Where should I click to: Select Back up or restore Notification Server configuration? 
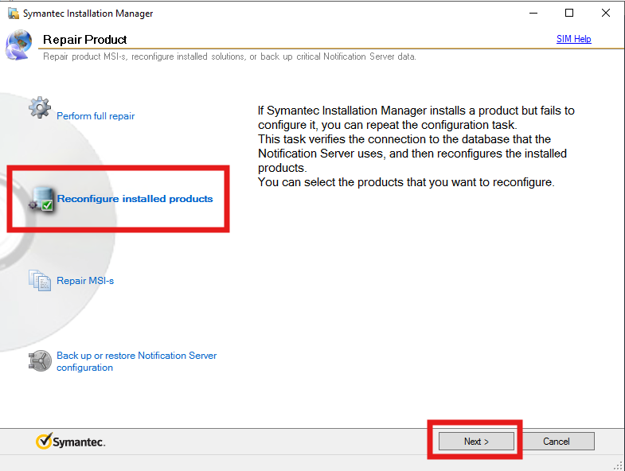136,361
